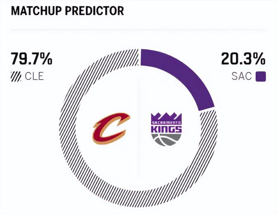Click the dotted line under the heading
Image resolution: width=277 pixels, height=214 pixels.
pos(138,30)
